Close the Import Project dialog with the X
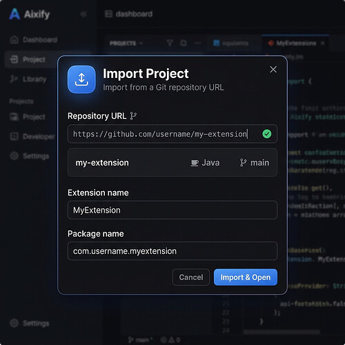Viewport: 345px width, 345px height. 273,69
